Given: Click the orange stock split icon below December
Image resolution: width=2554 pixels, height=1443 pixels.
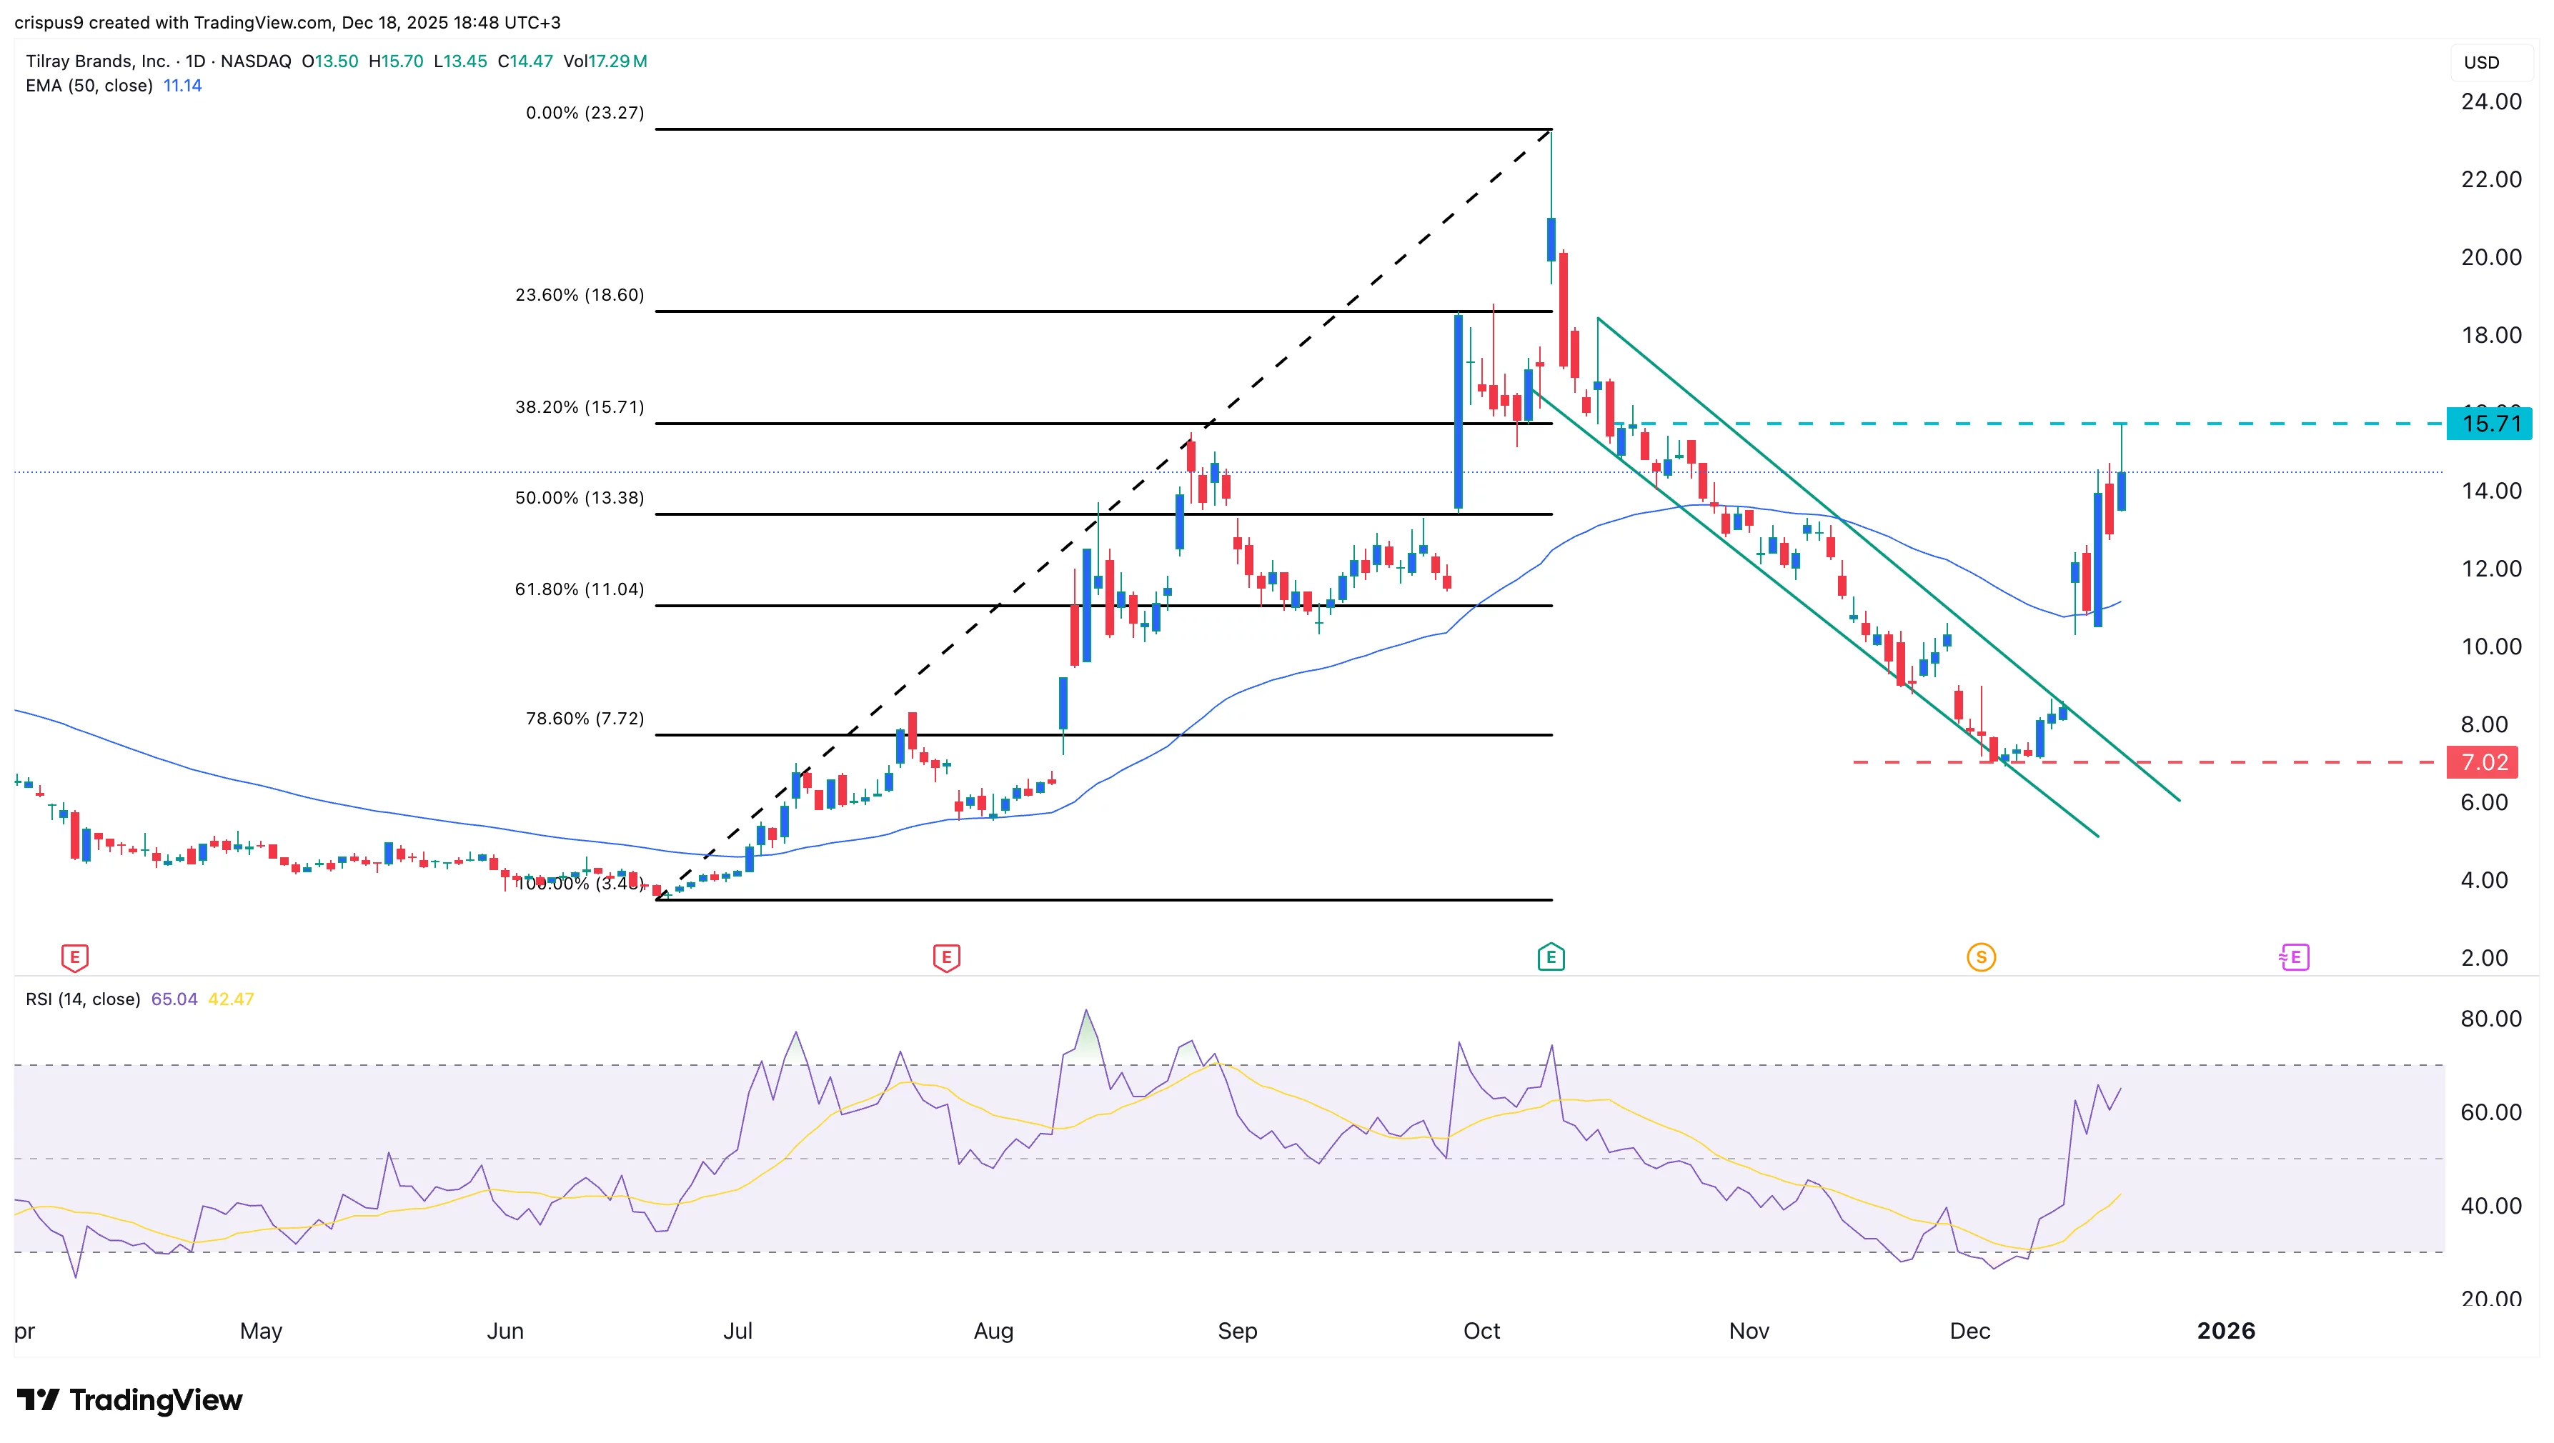Looking at the screenshot, I should coord(1981,957).
